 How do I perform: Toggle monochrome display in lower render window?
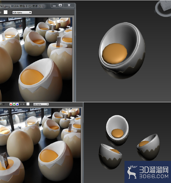click(24, 104)
